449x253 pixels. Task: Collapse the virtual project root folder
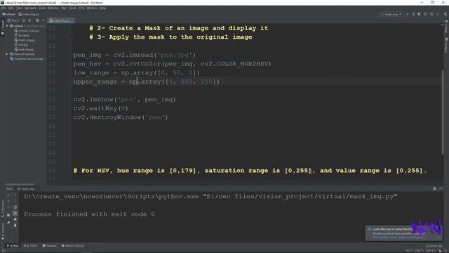(x=7, y=26)
